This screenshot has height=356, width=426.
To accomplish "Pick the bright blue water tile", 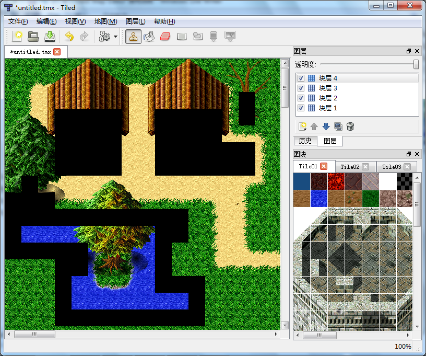I will (x=318, y=199).
